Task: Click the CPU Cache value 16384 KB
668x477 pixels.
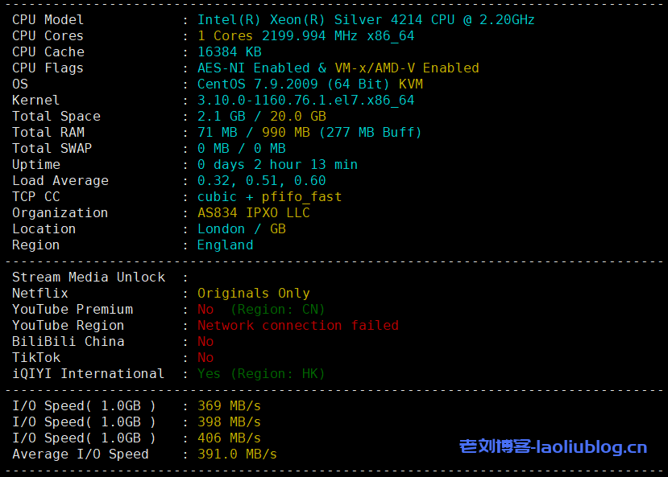Action: (229, 51)
